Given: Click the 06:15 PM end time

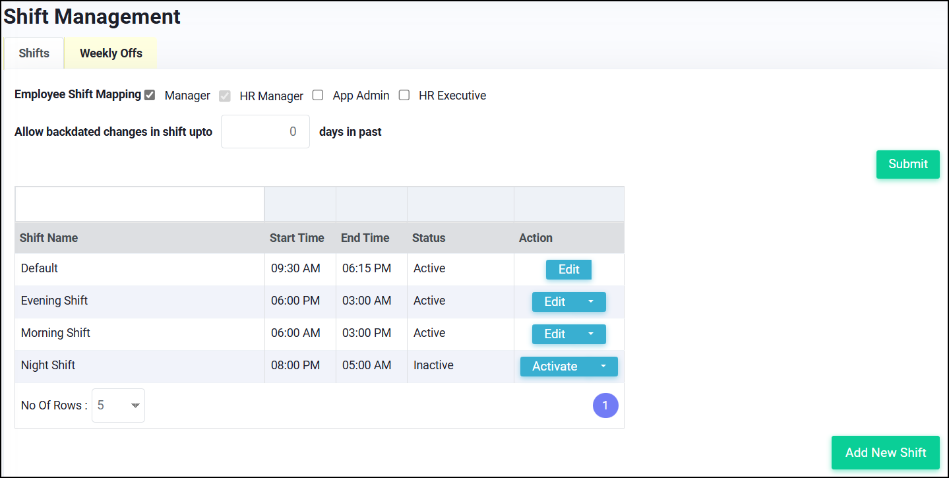Looking at the screenshot, I should pos(367,269).
